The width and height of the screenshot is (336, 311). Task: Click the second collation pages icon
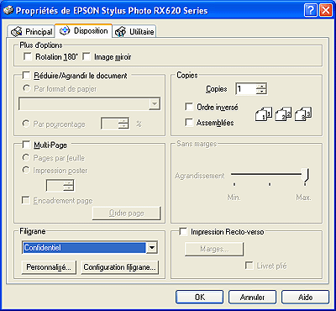pyautogui.click(x=283, y=114)
